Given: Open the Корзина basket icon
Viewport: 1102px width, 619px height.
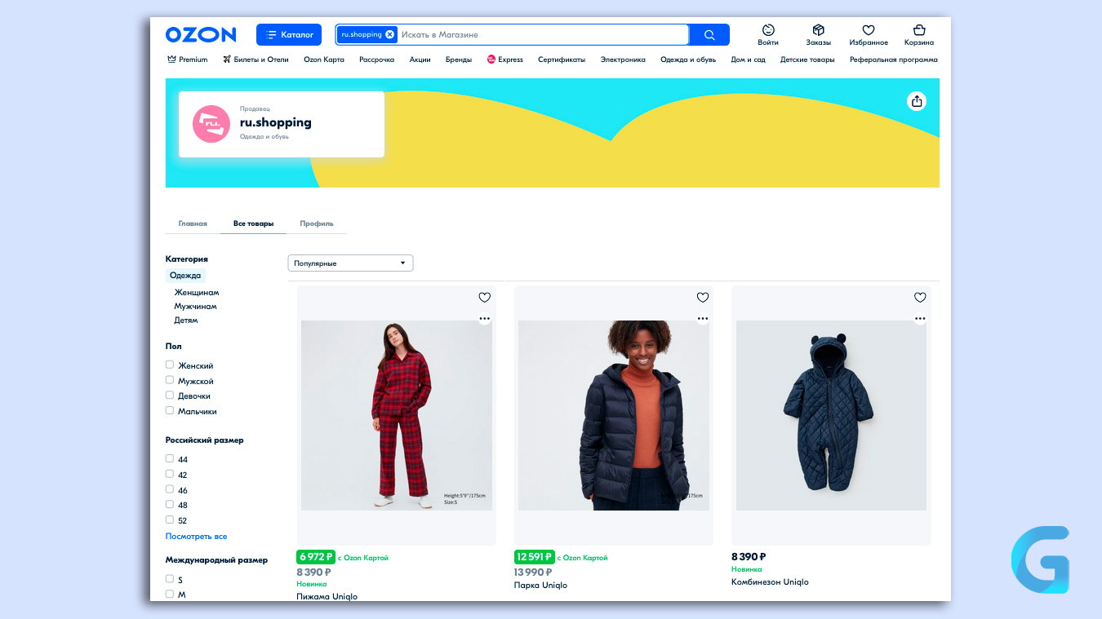Looking at the screenshot, I should (919, 35).
